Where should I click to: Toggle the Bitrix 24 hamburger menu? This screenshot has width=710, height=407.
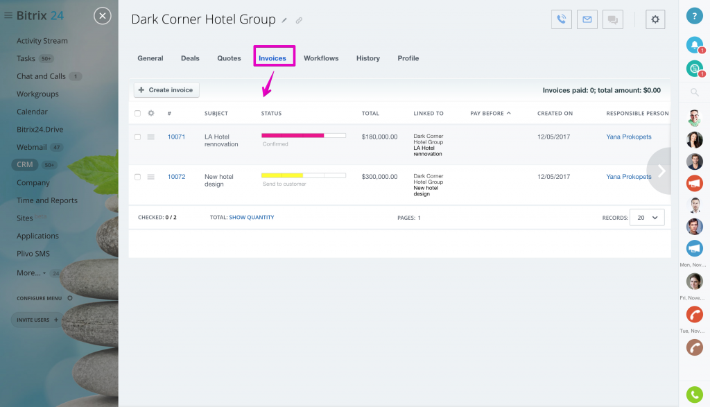[8, 15]
